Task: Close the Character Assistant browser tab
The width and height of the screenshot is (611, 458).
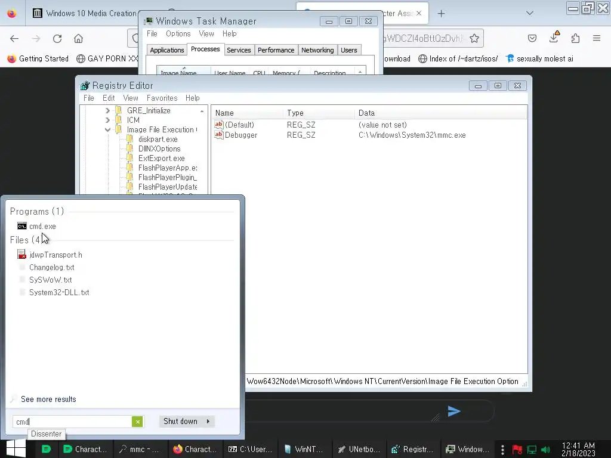Action: coord(419,13)
